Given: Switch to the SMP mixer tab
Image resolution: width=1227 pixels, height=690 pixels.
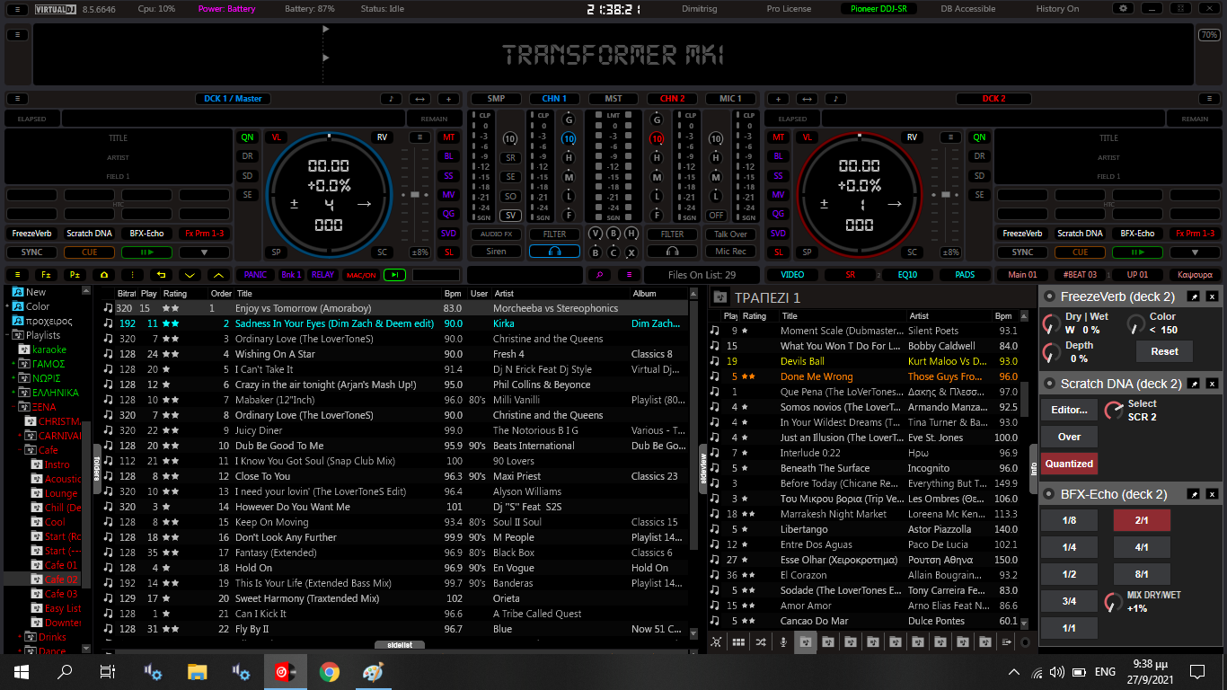Looking at the screenshot, I should [x=496, y=99].
